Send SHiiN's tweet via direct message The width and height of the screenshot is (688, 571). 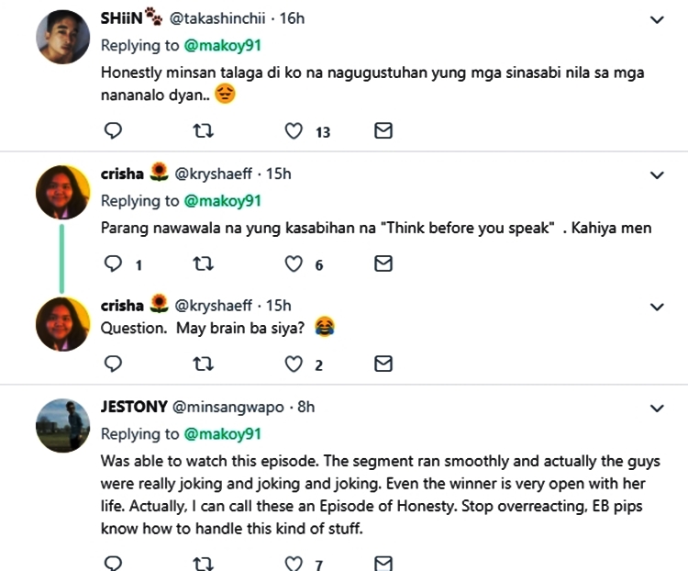[384, 131]
